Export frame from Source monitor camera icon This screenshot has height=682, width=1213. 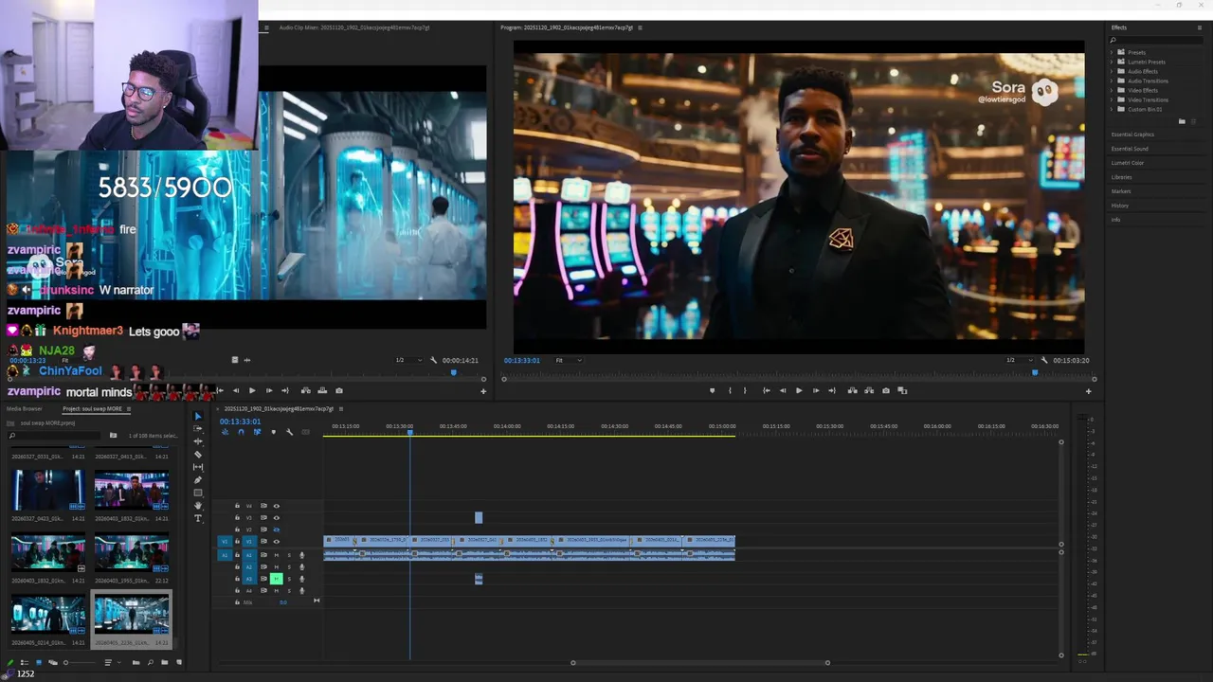pos(339,390)
